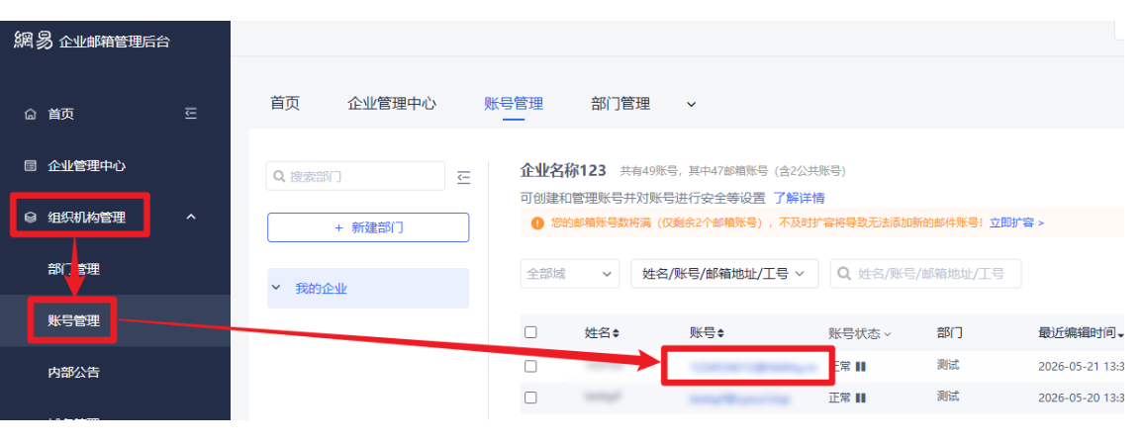Switch to the 企业管理中心 top tab
The width and height of the screenshot is (1143, 443).
(392, 104)
